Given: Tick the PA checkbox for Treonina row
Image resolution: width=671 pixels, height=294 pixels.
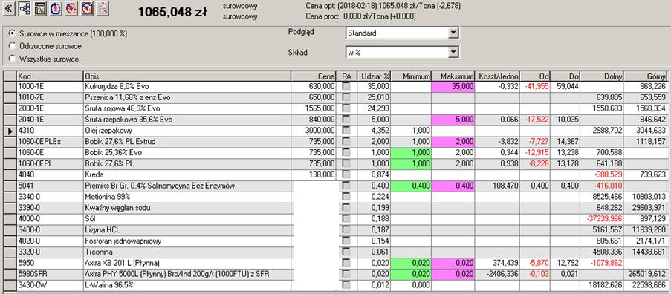Looking at the screenshot, I should pyautogui.click(x=346, y=252).
